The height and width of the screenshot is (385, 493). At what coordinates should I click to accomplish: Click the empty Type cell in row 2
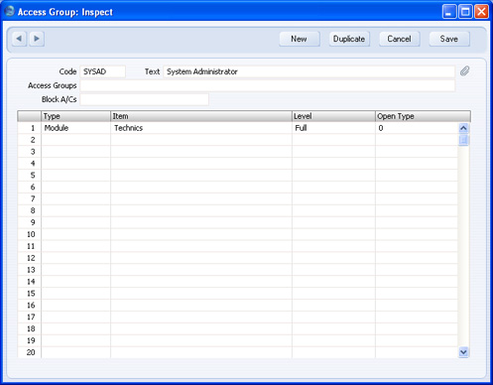tap(75, 140)
